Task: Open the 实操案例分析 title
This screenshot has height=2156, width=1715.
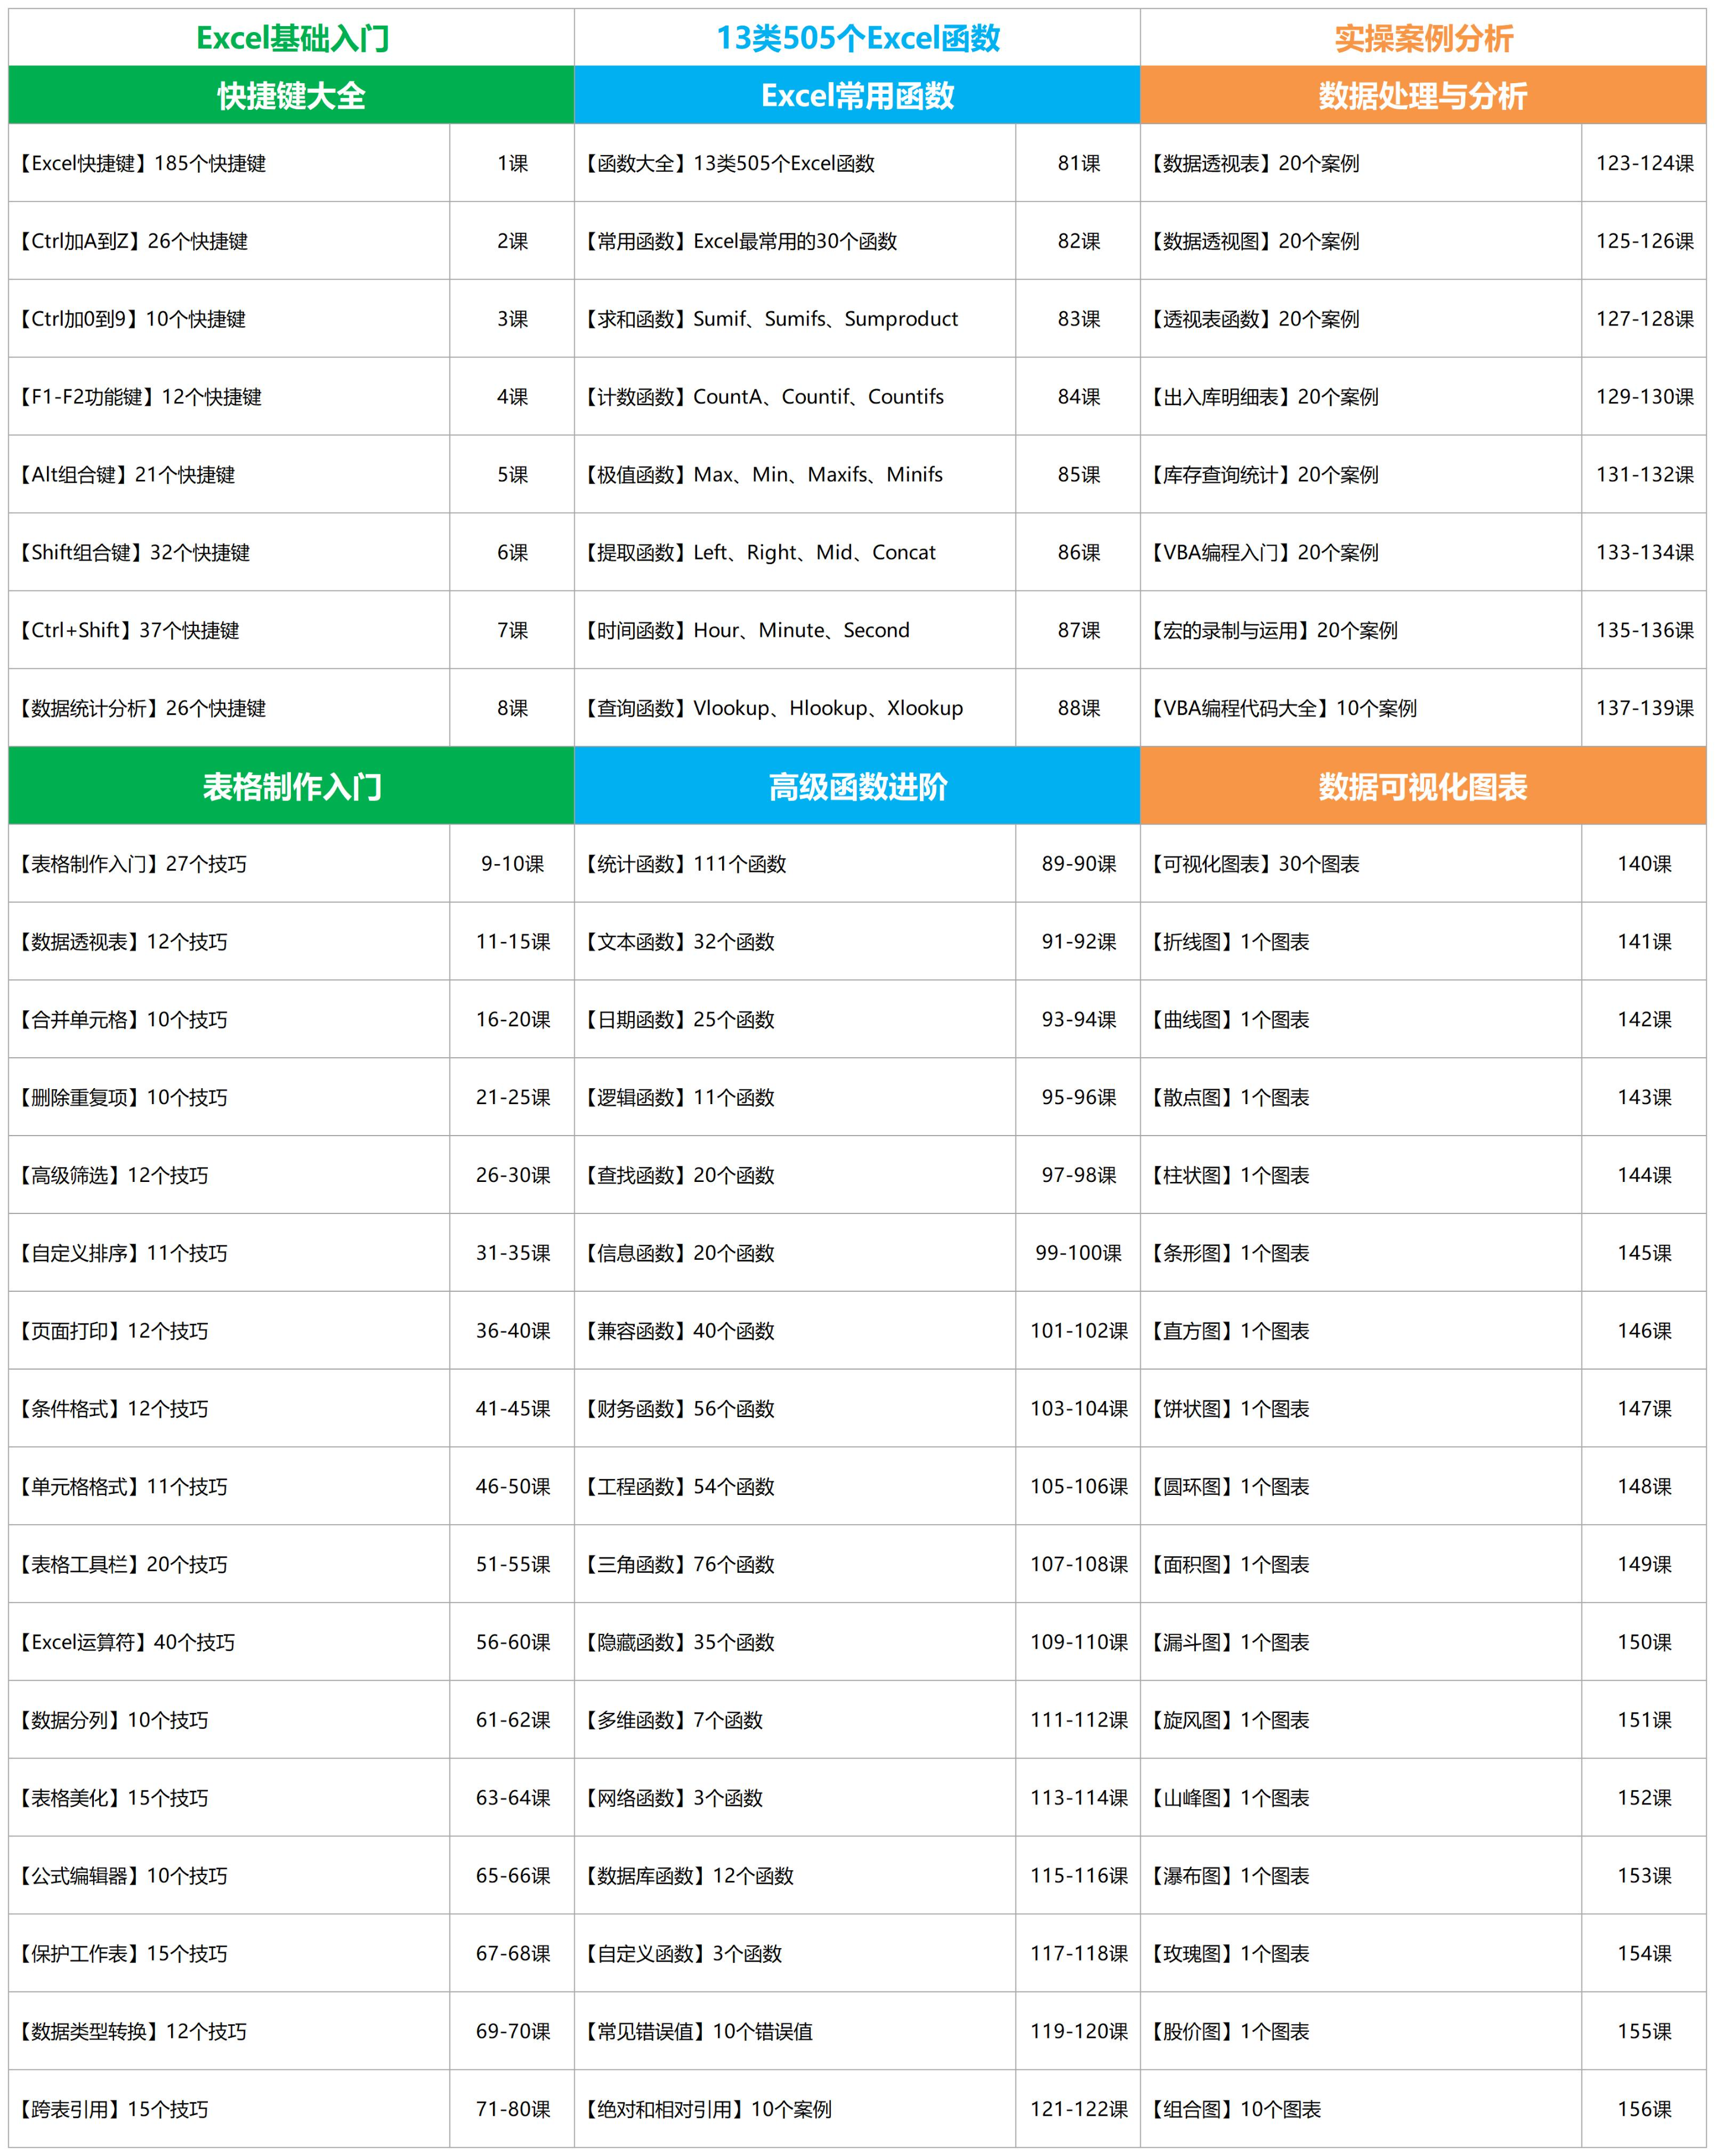Action: (x=1422, y=38)
